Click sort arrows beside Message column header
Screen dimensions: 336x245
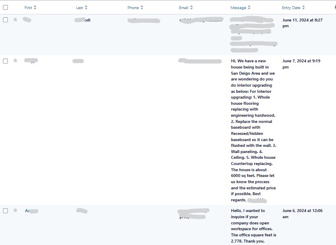(x=249, y=7)
